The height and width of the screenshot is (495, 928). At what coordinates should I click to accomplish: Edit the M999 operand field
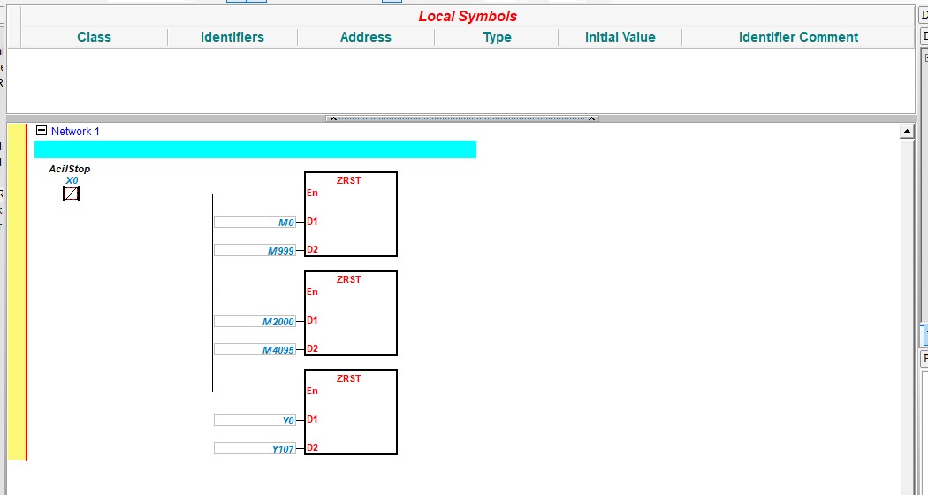tap(255, 250)
